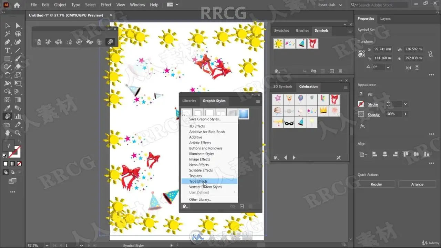
Task: Choose Symbol Screener in floating tool strip
Action: (100, 42)
